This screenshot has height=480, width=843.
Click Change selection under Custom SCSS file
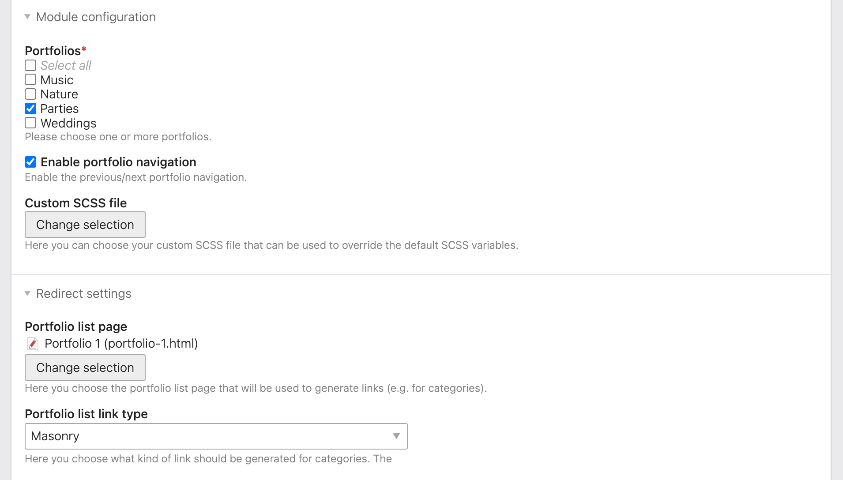(85, 225)
